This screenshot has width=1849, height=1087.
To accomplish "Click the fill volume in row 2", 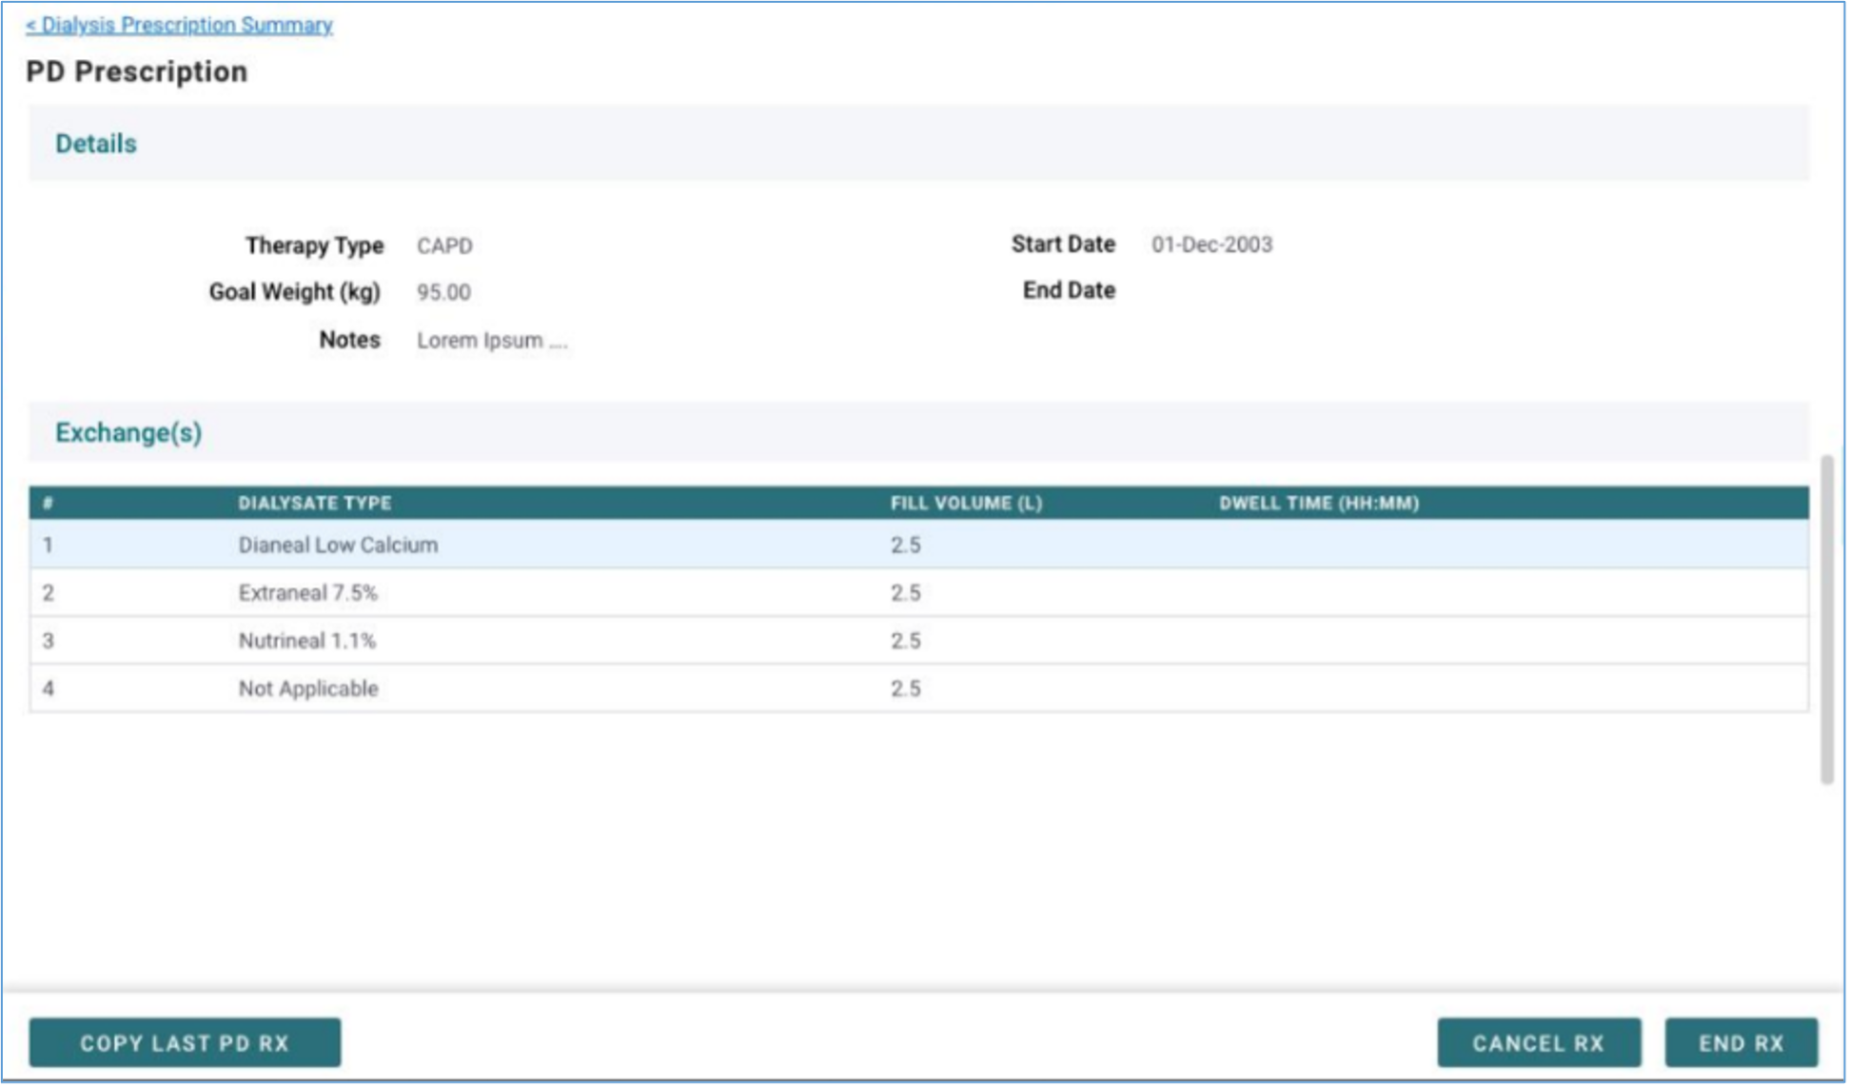I will coord(905,593).
